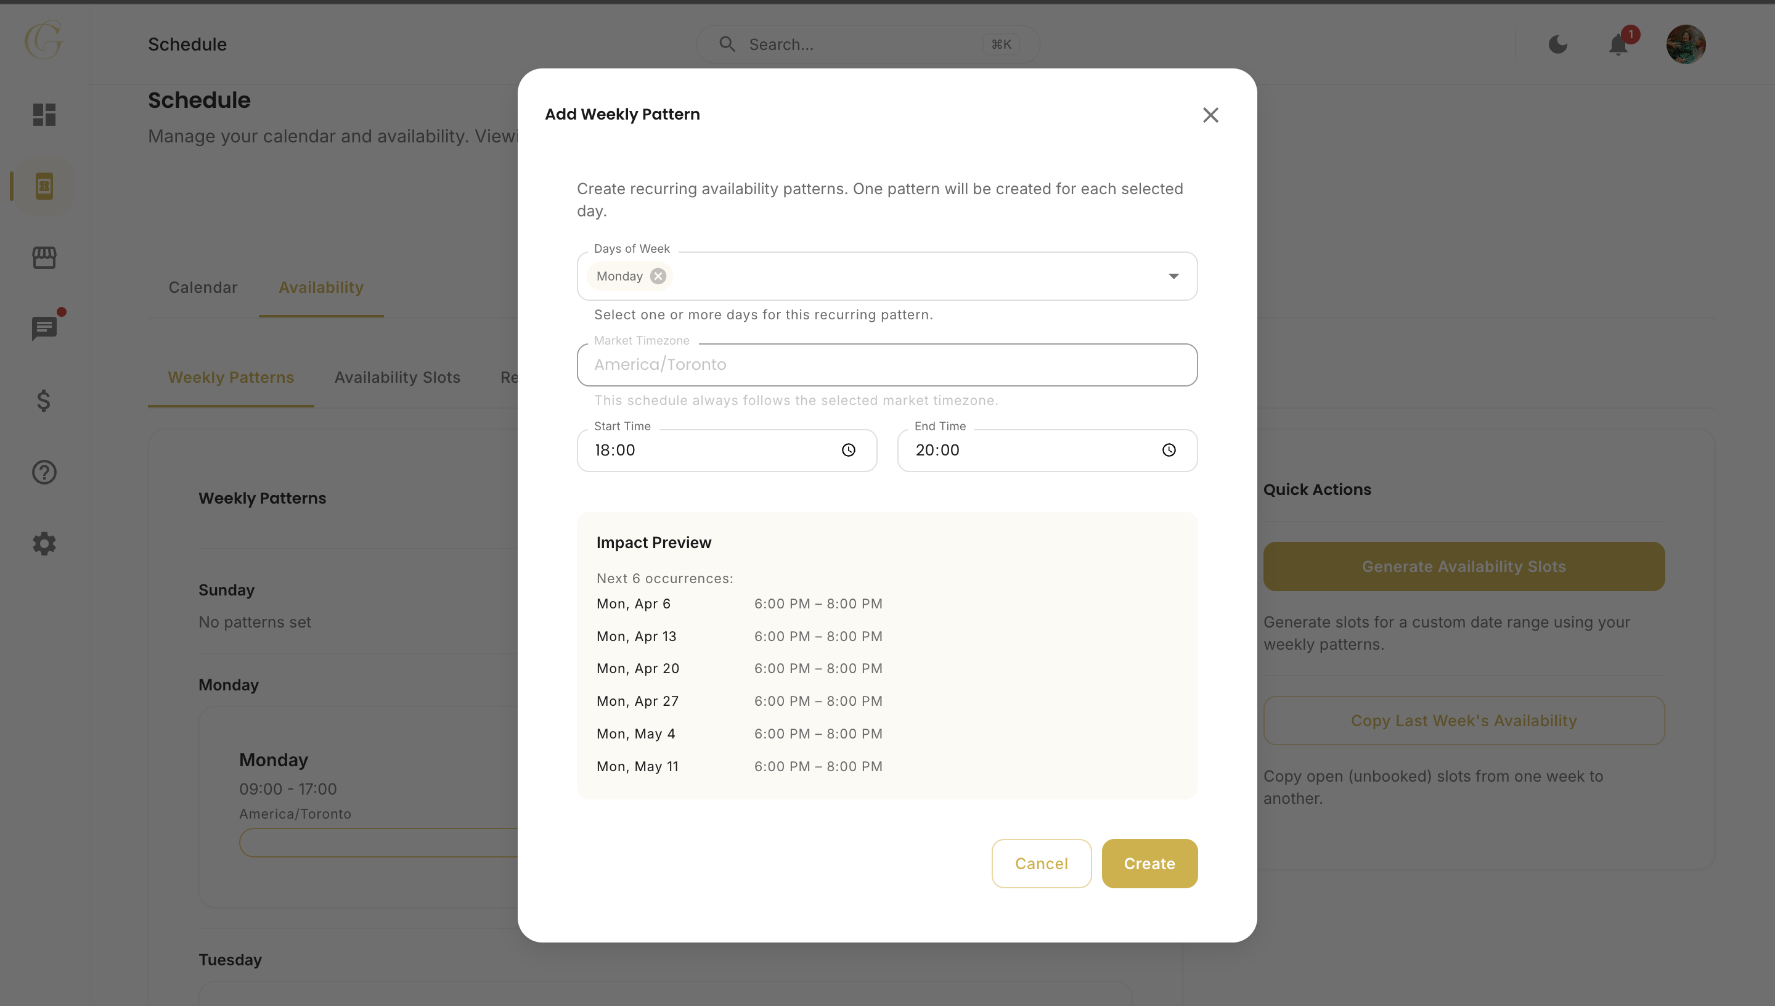
Task: Click the Create button
Action: click(x=1149, y=864)
